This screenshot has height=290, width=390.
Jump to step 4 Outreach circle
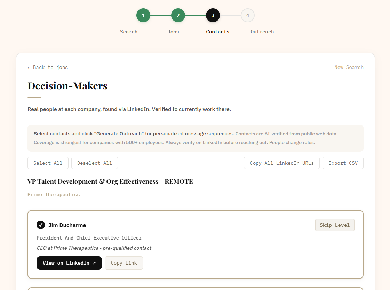tap(248, 15)
